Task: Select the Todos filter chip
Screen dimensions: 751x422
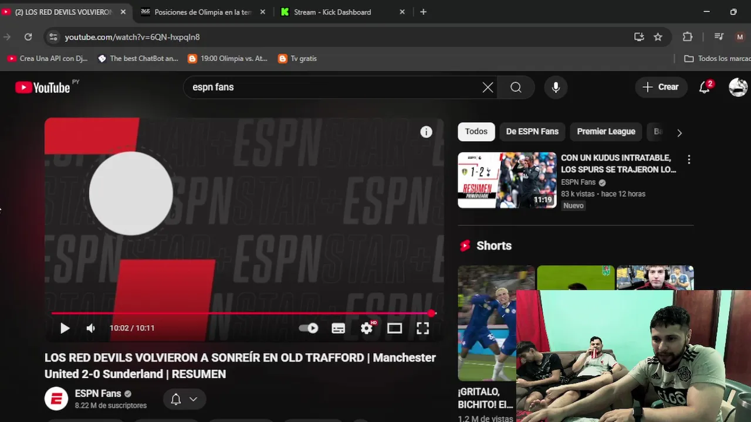Action: tap(476, 132)
